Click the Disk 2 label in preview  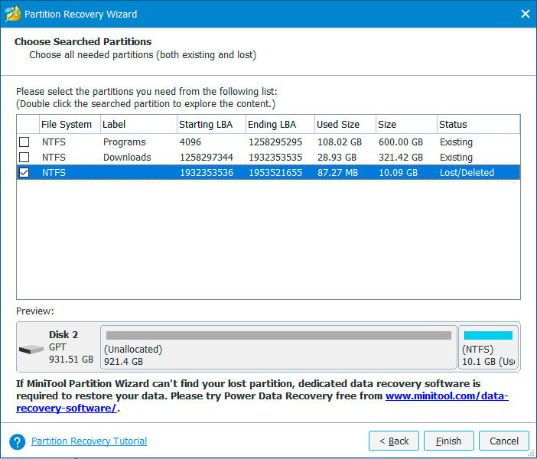63,334
